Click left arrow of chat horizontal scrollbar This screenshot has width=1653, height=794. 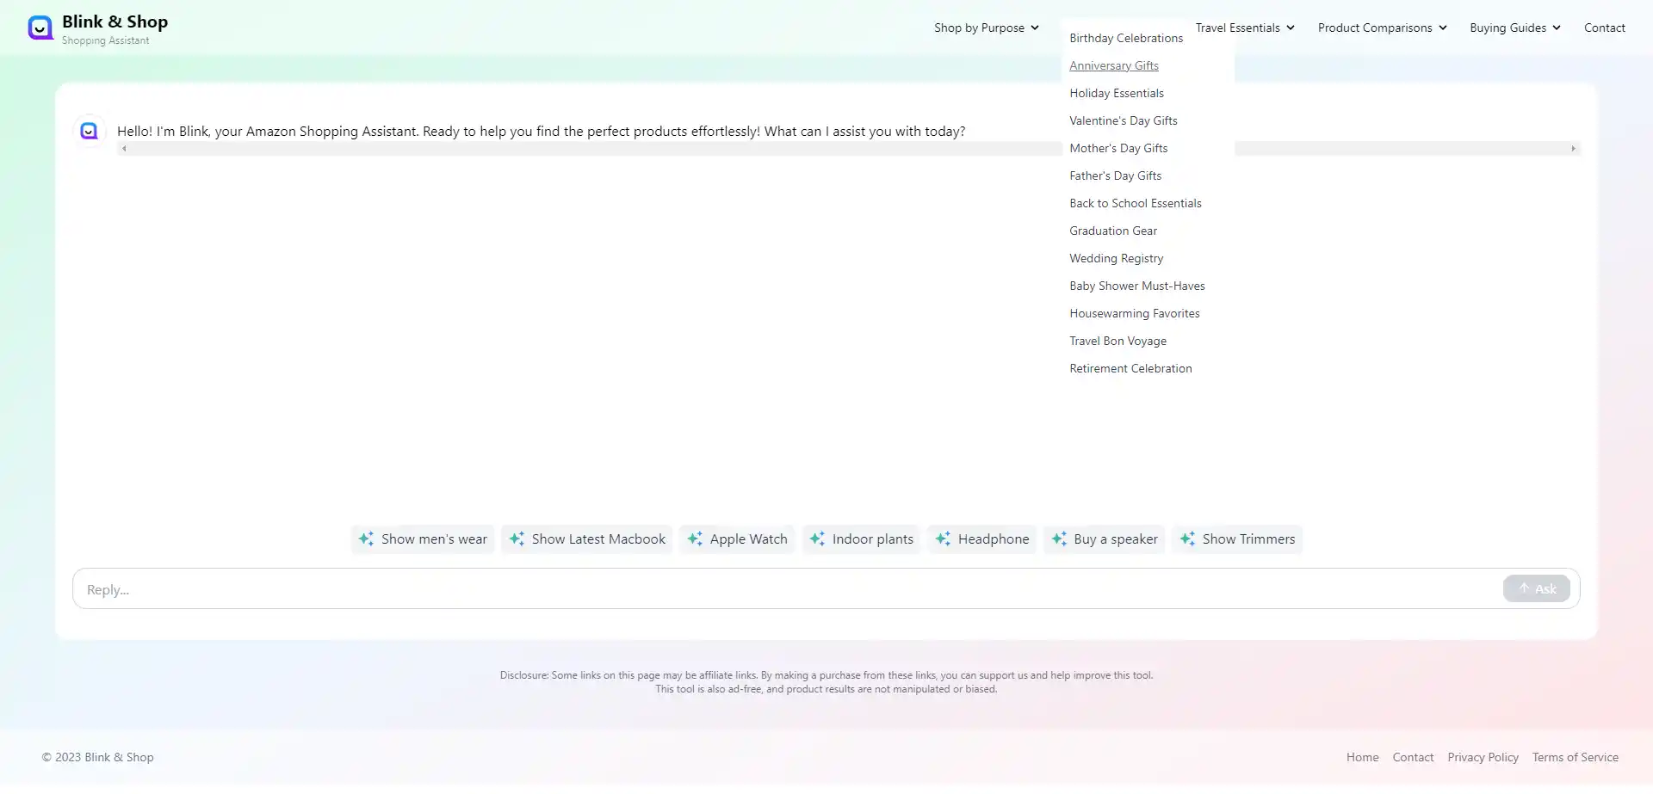point(124,149)
